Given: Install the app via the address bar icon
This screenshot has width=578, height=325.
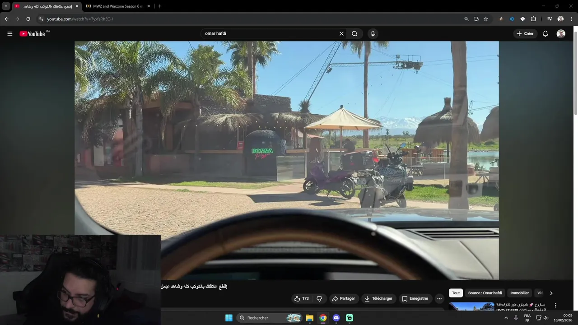Looking at the screenshot, I should (x=476, y=19).
